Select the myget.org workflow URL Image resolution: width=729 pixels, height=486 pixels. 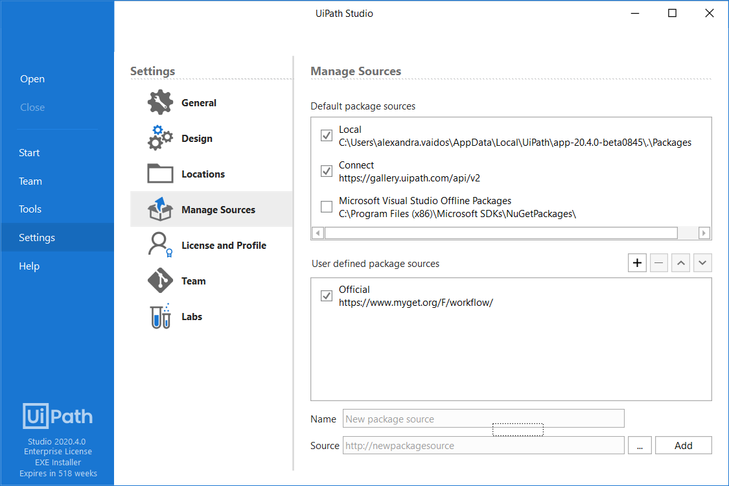(x=415, y=303)
